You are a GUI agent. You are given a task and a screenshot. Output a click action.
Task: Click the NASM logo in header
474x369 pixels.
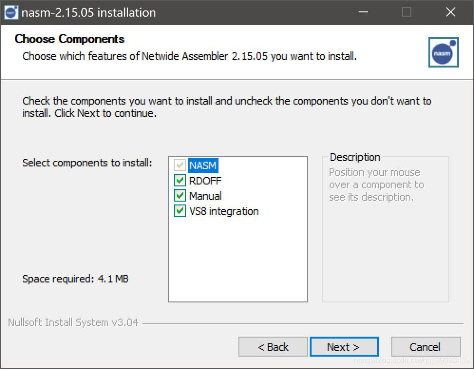(443, 52)
